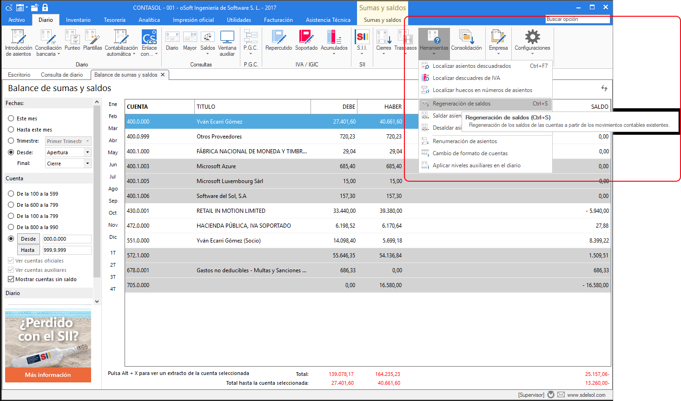Close the Balance de sumas y saldos tab
This screenshot has width=681, height=401.
[x=163, y=75]
